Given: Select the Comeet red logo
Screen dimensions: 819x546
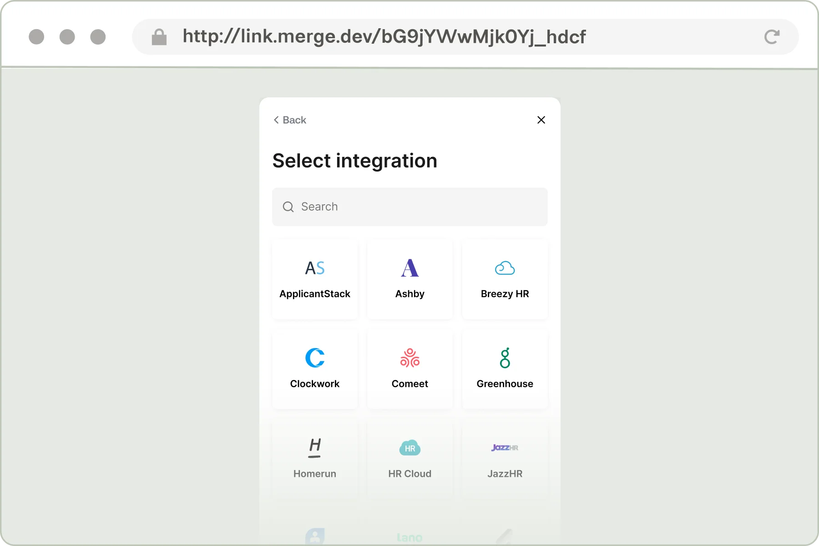Looking at the screenshot, I should [410, 358].
